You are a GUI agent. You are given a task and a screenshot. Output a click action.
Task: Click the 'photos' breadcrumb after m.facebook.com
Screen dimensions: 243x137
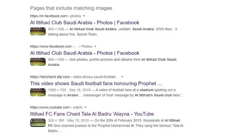click(x=76, y=16)
